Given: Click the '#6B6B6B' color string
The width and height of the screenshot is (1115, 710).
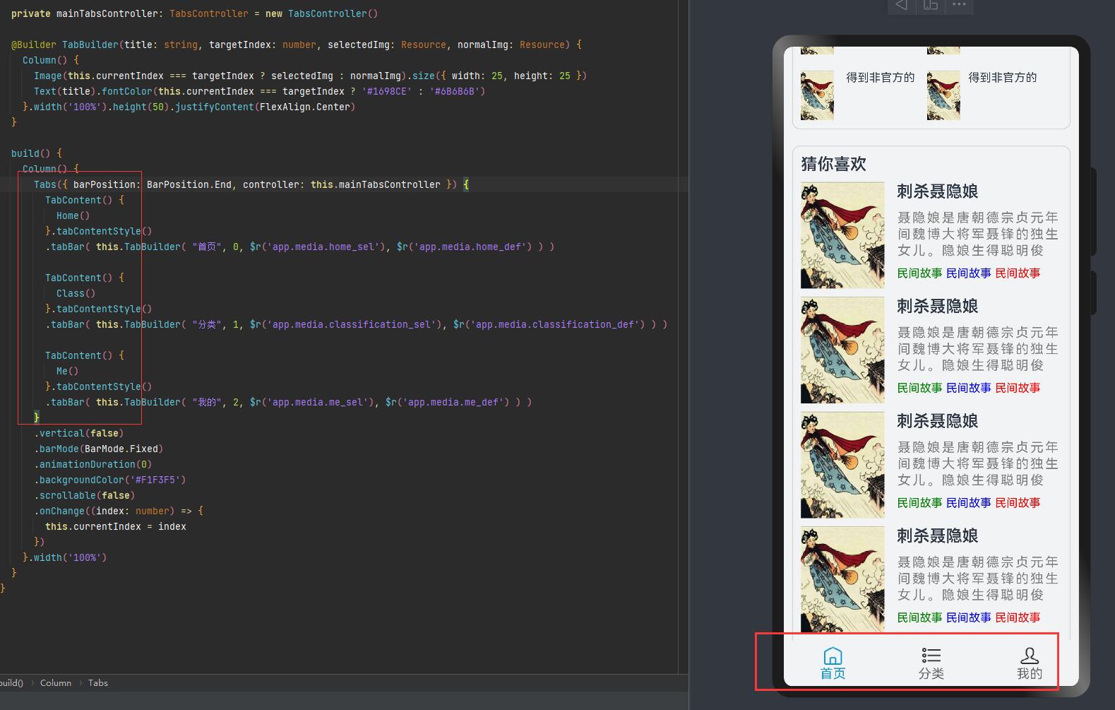Looking at the screenshot, I should [x=455, y=91].
